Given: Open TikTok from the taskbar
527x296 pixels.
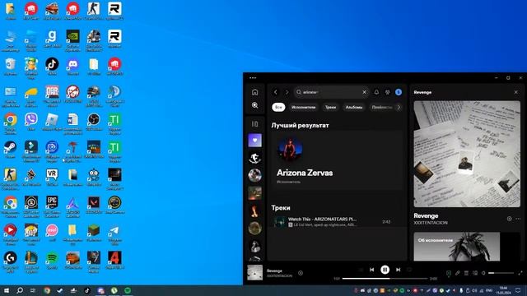Looking at the screenshot, I should pos(87,290).
